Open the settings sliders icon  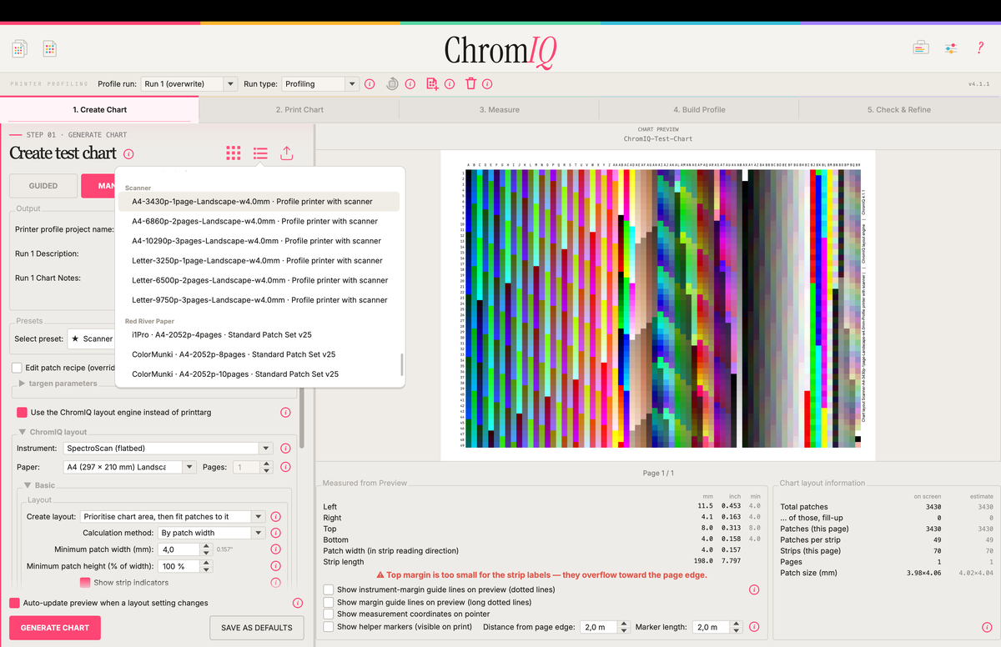[951, 48]
